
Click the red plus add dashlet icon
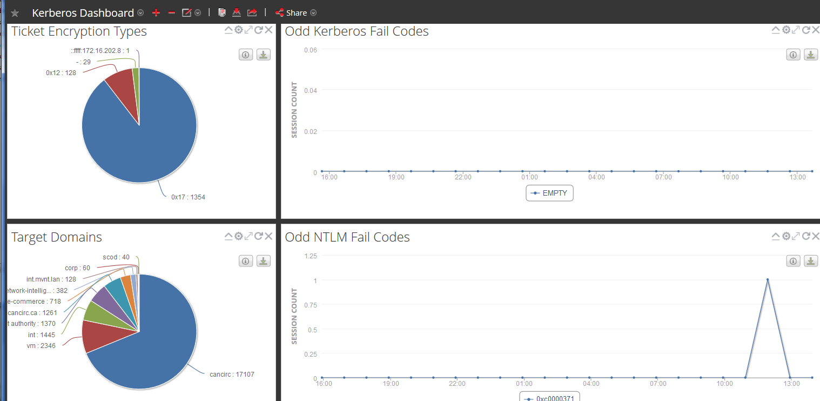(157, 12)
